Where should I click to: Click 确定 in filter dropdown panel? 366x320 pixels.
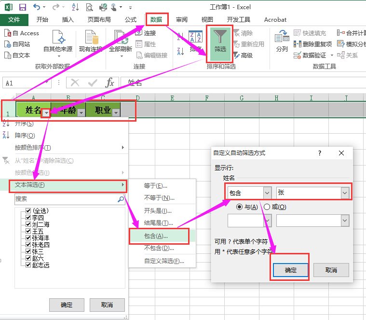(x=67, y=305)
